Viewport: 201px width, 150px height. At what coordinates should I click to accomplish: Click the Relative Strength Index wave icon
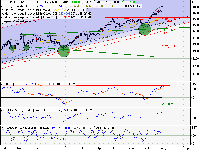[x=3, y=110]
